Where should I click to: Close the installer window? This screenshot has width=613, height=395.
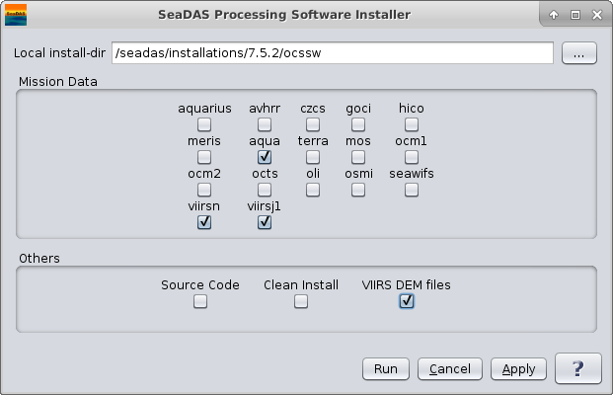click(595, 15)
